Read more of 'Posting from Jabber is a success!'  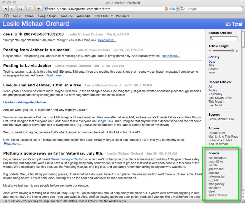point(171,56)
